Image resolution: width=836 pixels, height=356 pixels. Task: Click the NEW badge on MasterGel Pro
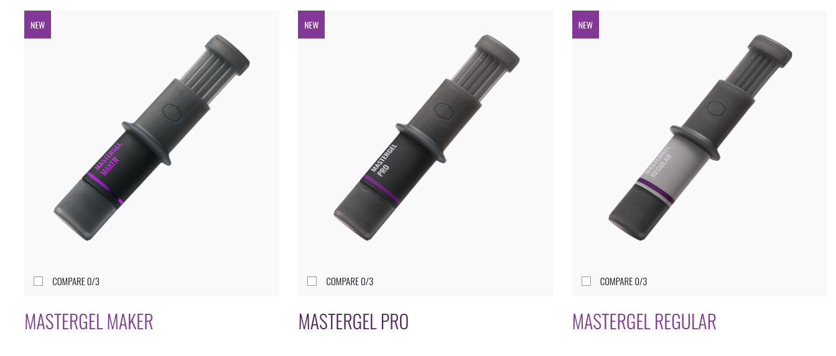311,25
